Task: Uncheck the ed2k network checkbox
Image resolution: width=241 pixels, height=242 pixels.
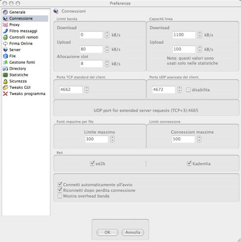Action: pyautogui.click(x=92, y=164)
